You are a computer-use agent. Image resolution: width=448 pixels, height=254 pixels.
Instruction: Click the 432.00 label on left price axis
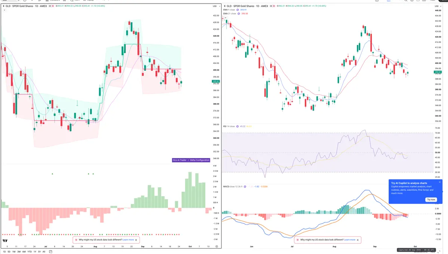(x=216, y=16)
